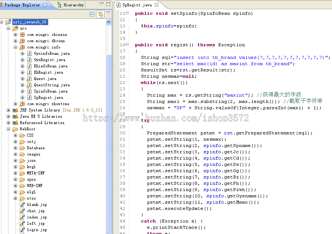Click Package Explorer vertical scrollbar thumb
The width and height of the screenshot is (332, 234).
click(108, 144)
